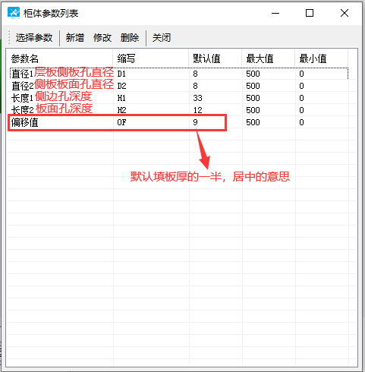
Task: Click the 缩写 column header
Action: (x=151, y=58)
